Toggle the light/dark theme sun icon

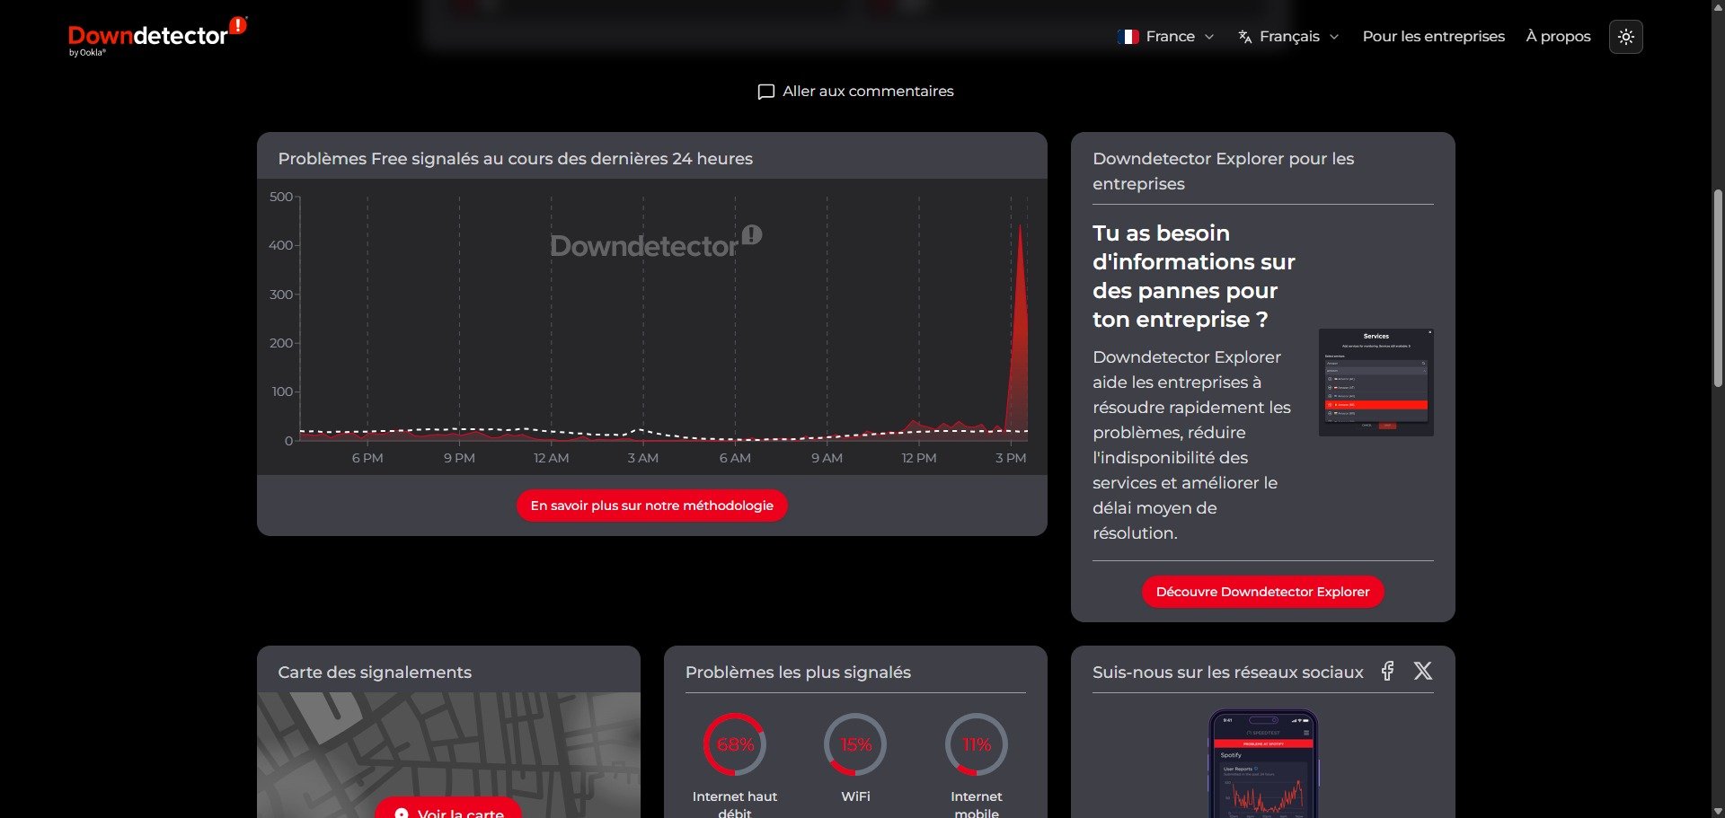pyautogui.click(x=1625, y=37)
